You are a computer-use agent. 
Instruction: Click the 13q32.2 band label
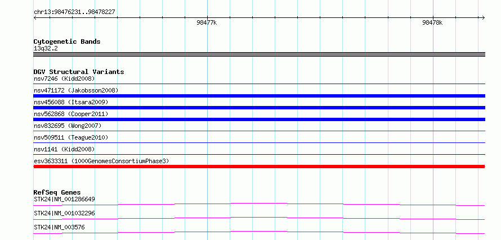point(46,49)
